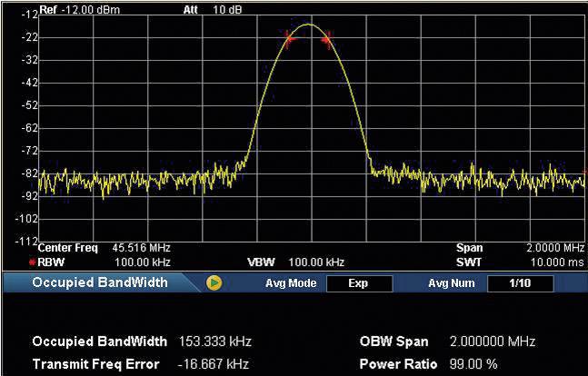This screenshot has width=588, height=376.
Task: Open the Occupied BandWidth measurement tab
Action: tap(100, 282)
